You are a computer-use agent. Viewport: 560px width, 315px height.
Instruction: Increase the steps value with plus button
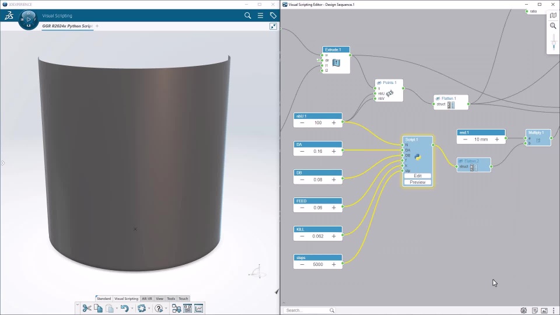334,264
